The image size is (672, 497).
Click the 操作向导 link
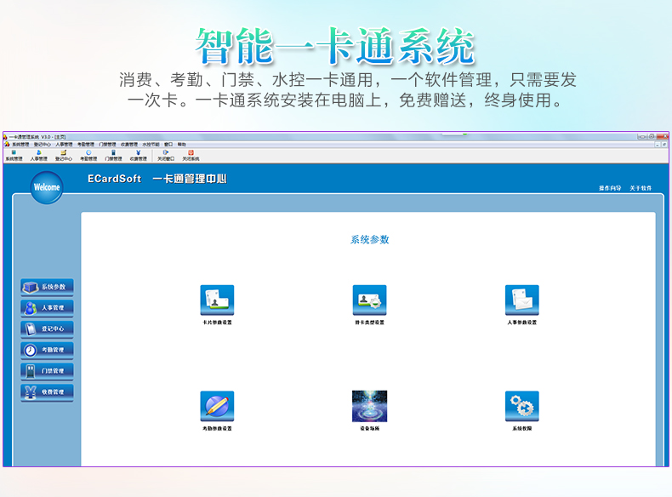coord(610,188)
